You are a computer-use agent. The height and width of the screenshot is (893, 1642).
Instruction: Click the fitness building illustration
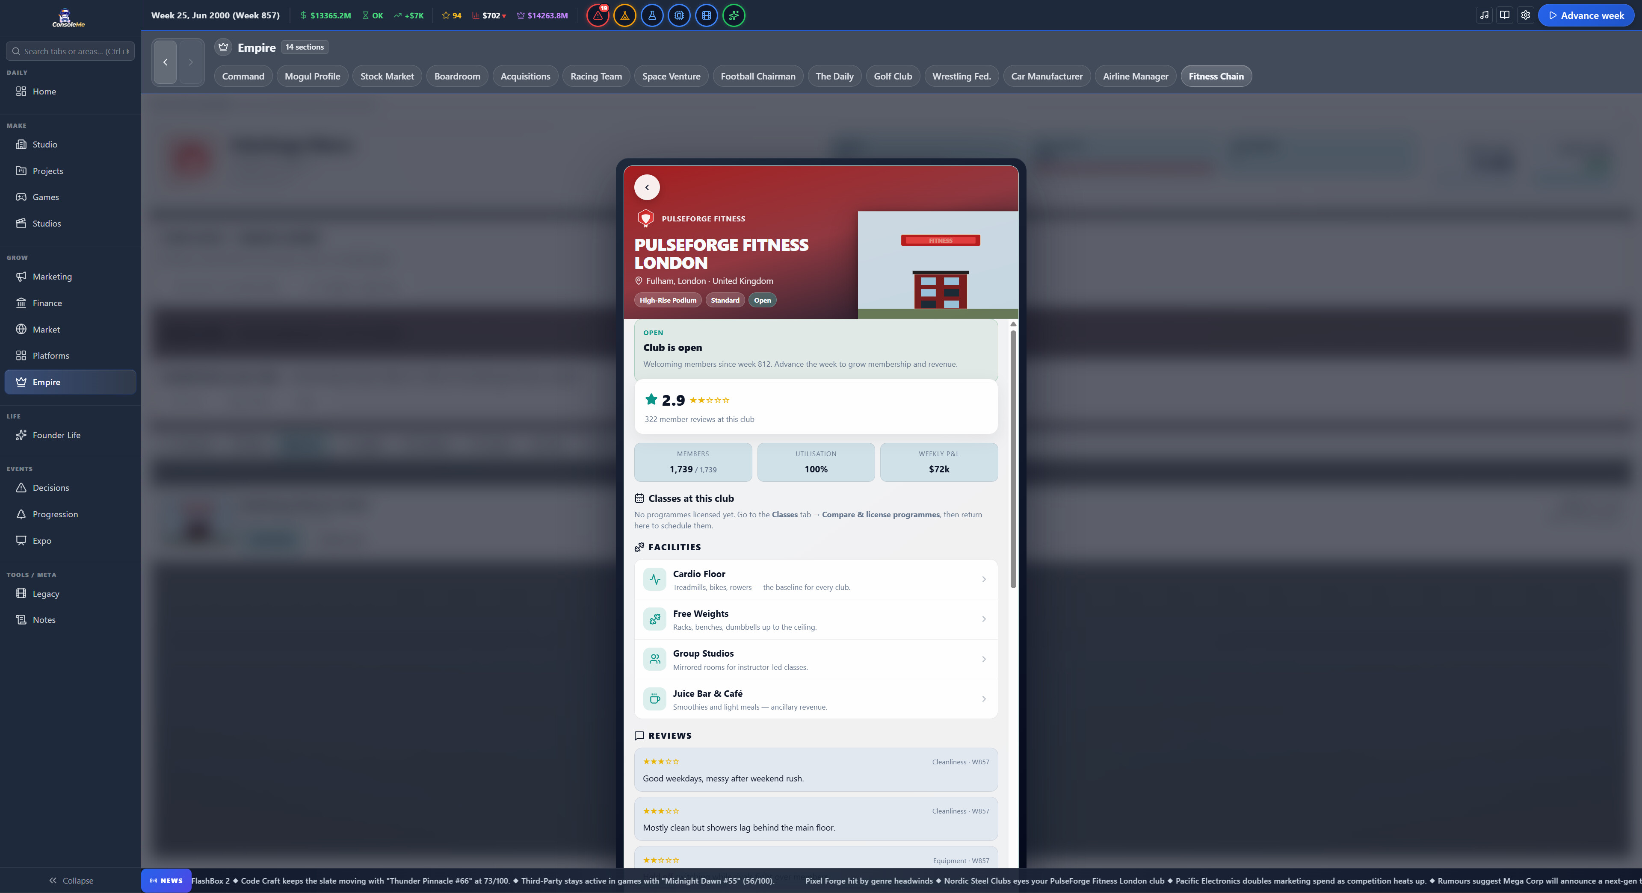pos(938,265)
